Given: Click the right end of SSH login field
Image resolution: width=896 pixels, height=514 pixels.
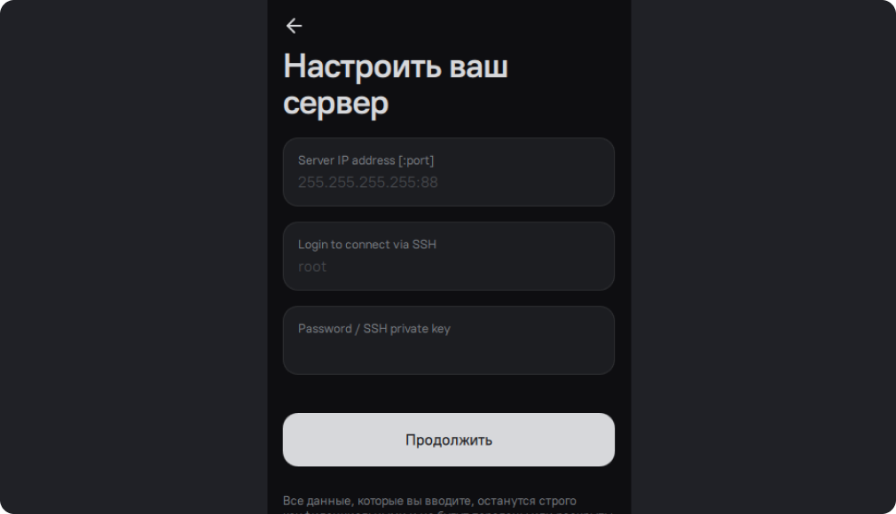Looking at the screenshot, I should [x=594, y=256].
